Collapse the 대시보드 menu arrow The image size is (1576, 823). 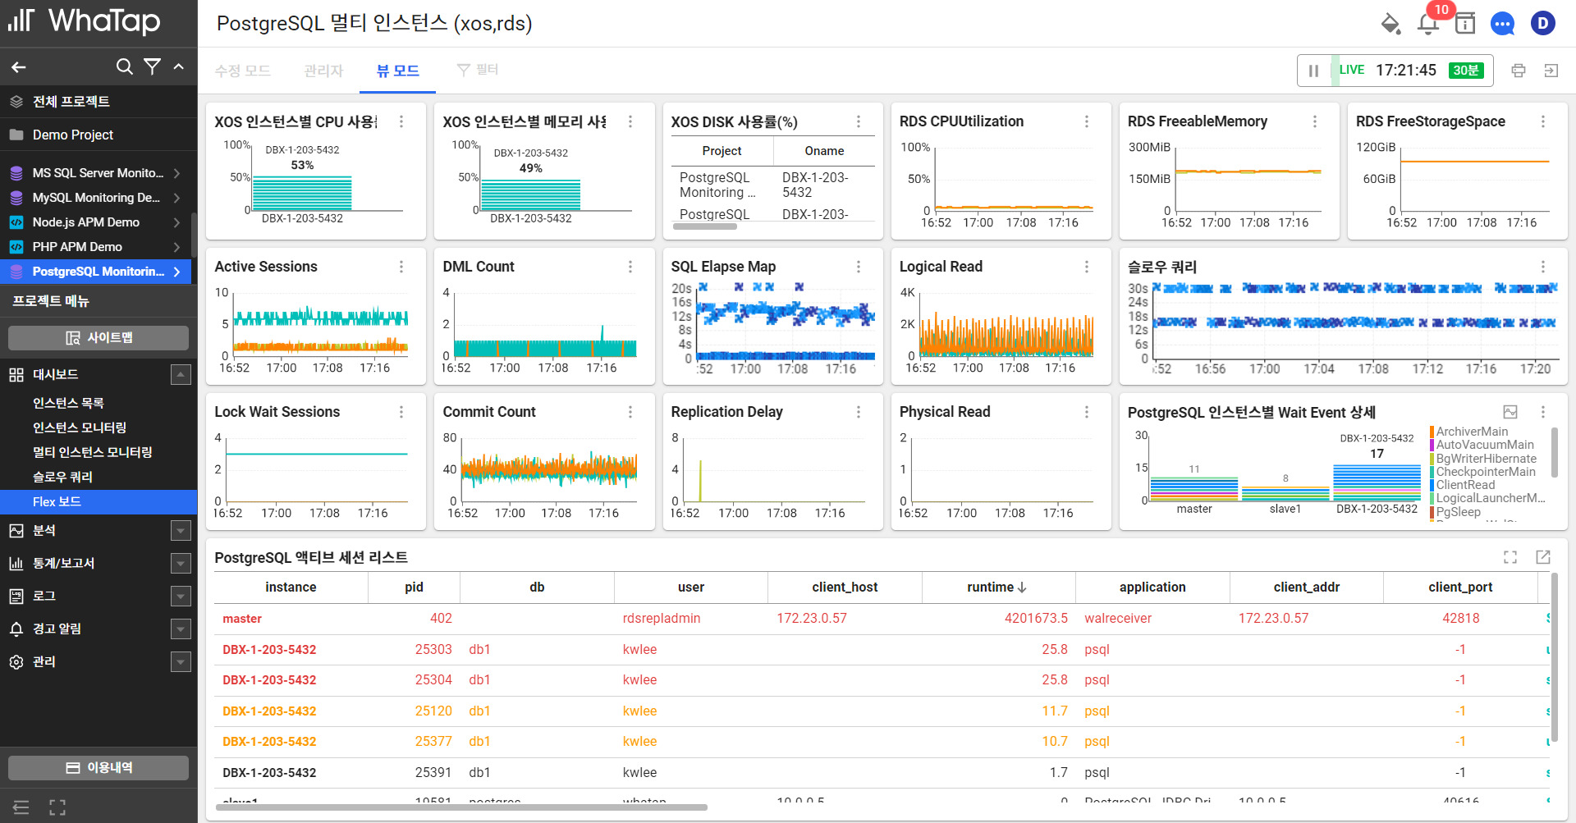pos(181,375)
